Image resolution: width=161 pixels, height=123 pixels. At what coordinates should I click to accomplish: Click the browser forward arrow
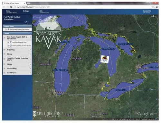point(7,7)
